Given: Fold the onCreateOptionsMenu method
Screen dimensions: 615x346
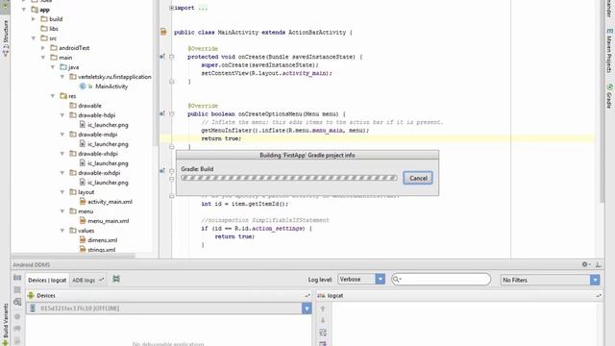Looking at the screenshot, I should pyautogui.click(x=172, y=113).
